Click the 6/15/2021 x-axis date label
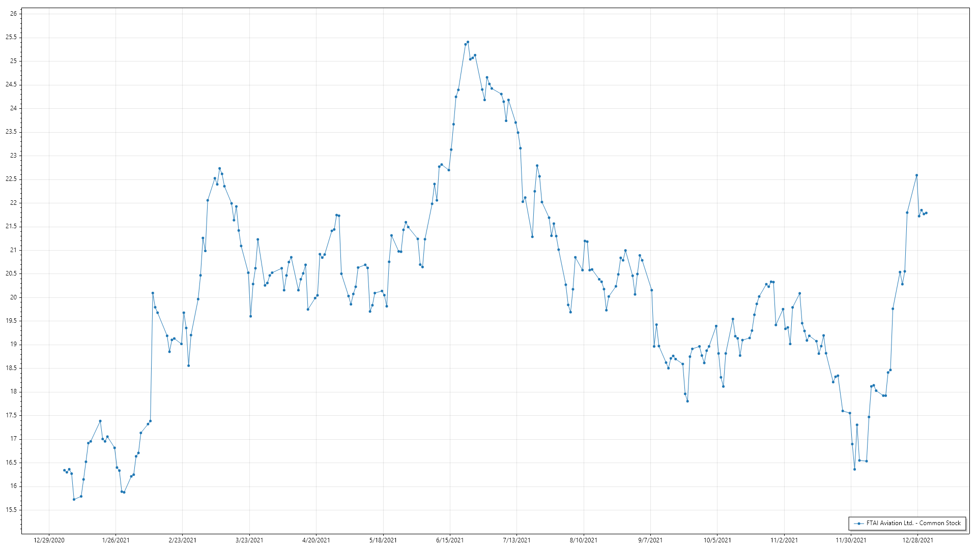The width and height of the screenshot is (977, 549). [x=450, y=540]
